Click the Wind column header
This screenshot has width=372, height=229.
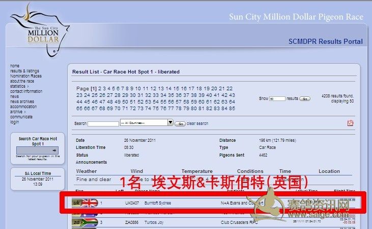point(137,171)
